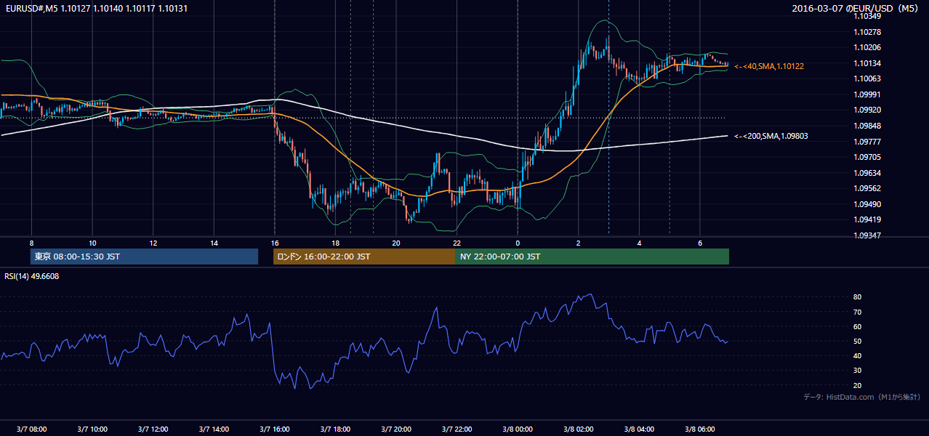Click the 1.09490 price axis label
The height and width of the screenshot is (436, 929).
[x=867, y=204]
